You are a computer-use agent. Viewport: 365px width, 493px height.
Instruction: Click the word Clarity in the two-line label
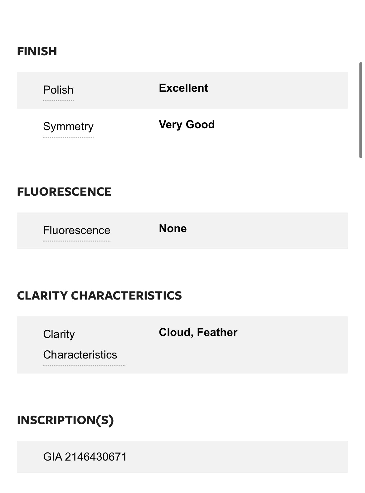point(59,334)
